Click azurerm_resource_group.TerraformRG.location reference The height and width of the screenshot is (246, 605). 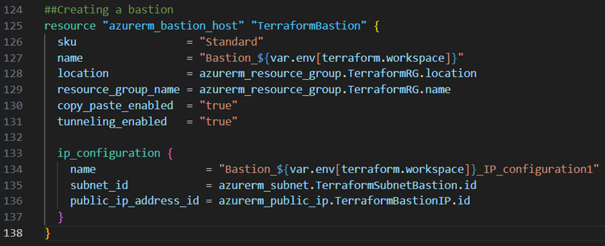338,73
